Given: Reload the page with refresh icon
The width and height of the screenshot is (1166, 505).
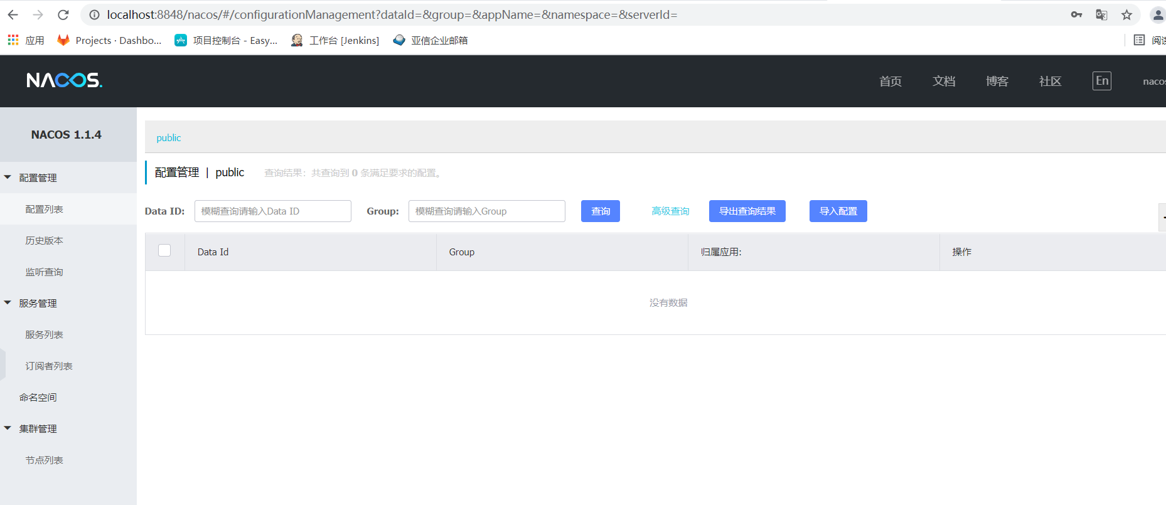Looking at the screenshot, I should pyautogui.click(x=63, y=14).
